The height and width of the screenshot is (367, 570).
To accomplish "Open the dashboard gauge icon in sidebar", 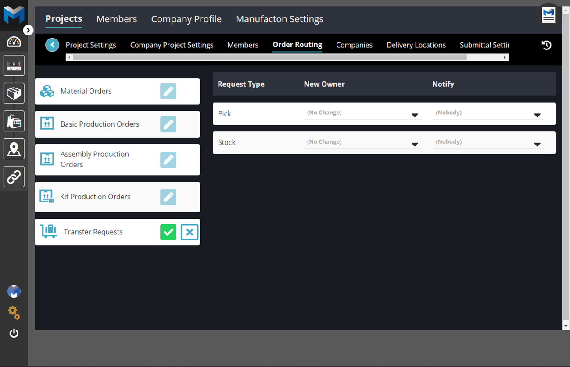I will pyautogui.click(x=14, y=42).
